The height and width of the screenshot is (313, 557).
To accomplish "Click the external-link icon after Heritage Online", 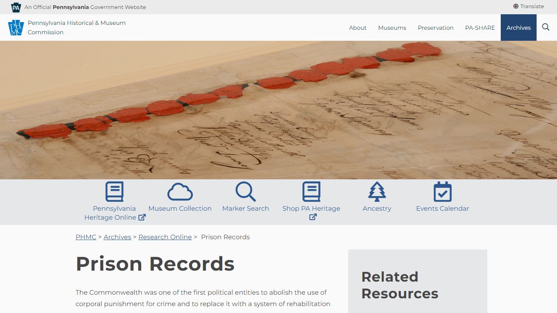I will pyautogui.click(x=141, y=217).
